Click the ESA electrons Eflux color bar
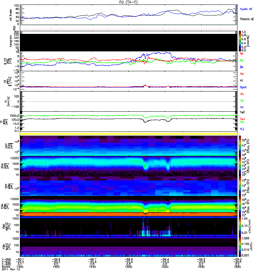257x274 pixels. pos(240,206)
